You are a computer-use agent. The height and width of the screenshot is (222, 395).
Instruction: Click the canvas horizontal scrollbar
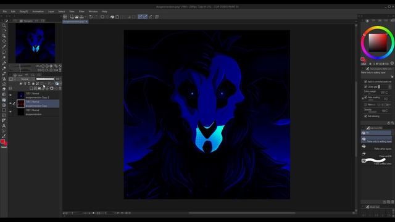[242, 213]
